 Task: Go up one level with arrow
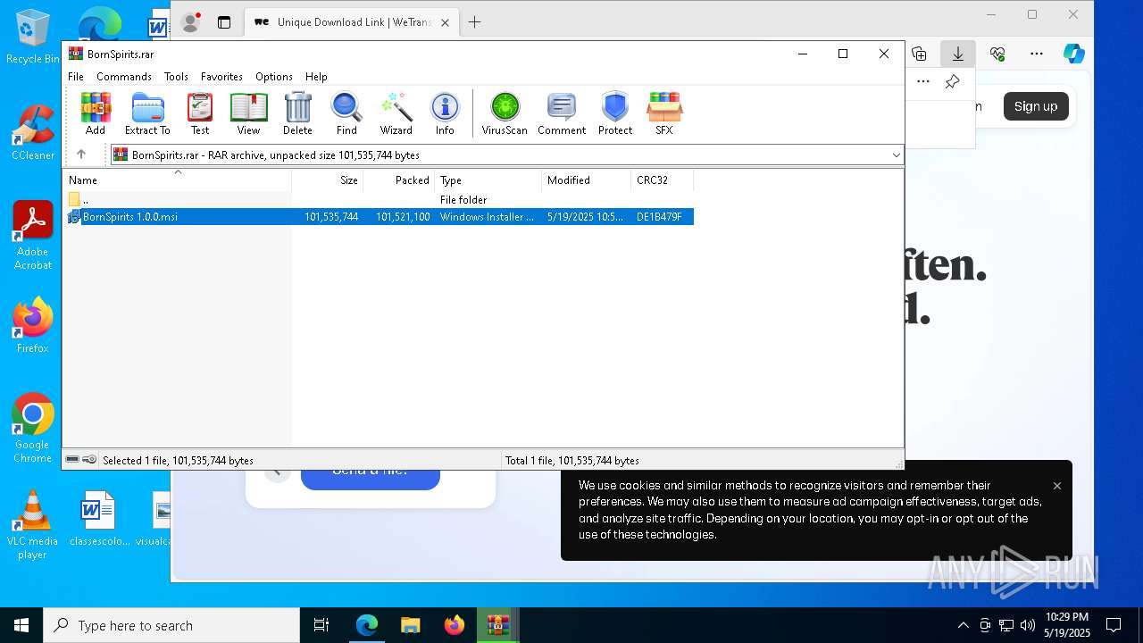point(81,154)
